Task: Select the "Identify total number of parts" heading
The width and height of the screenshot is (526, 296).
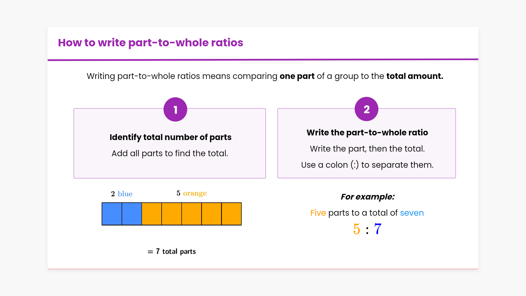Action: (x=170, y=137)
